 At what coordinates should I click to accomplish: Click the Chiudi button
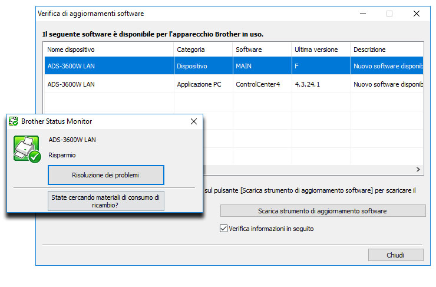click(x=395, y=255)
